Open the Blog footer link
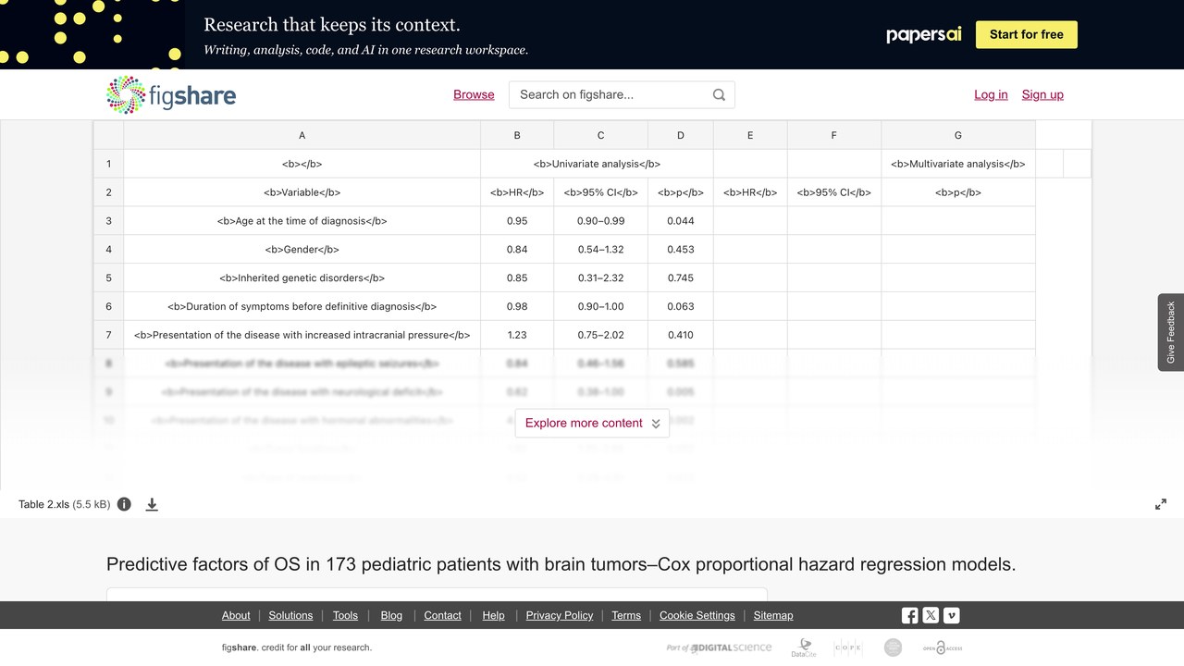Image resolution: width=1184 pixels, height=666 pixels. [391, 615]
